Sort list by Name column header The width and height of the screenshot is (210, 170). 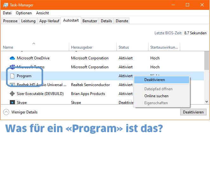point(8,47)
